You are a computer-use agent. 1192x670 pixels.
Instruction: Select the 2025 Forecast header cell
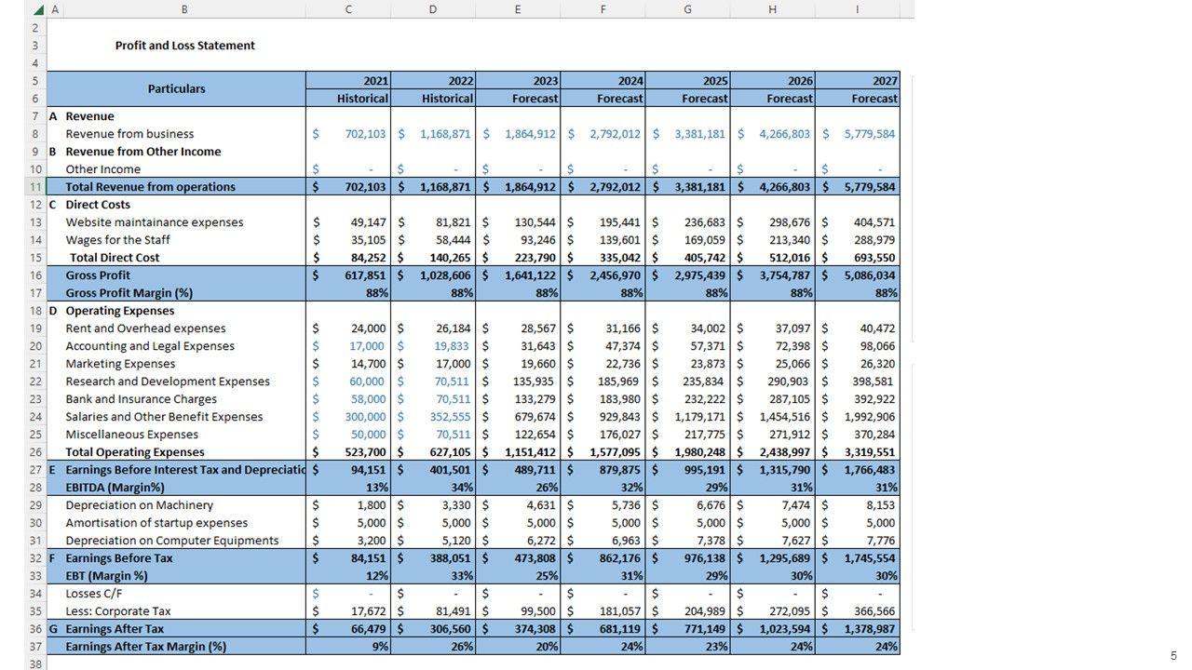pos(687,99)
